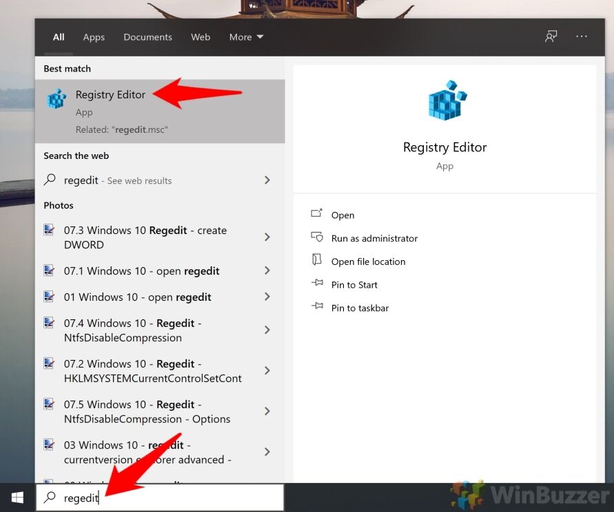
Task: Switch to the Web tab
Action: 201,37
